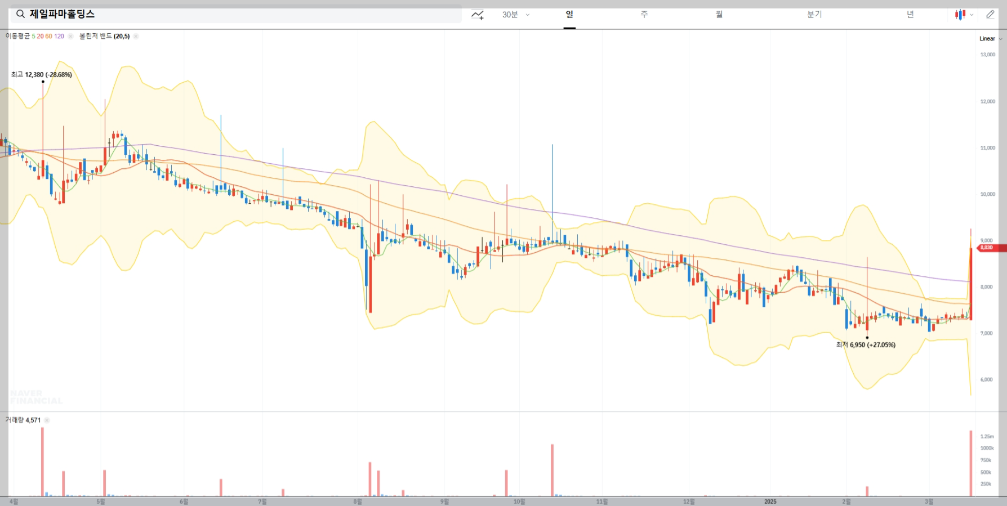
Task: Click the 250k volume axis label
Action: pyautogui.click(x=986, y=484)
